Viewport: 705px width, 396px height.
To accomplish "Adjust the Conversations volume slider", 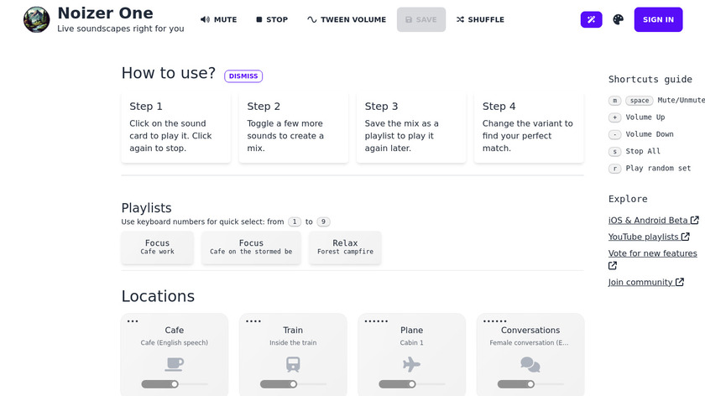I will 530,384.
